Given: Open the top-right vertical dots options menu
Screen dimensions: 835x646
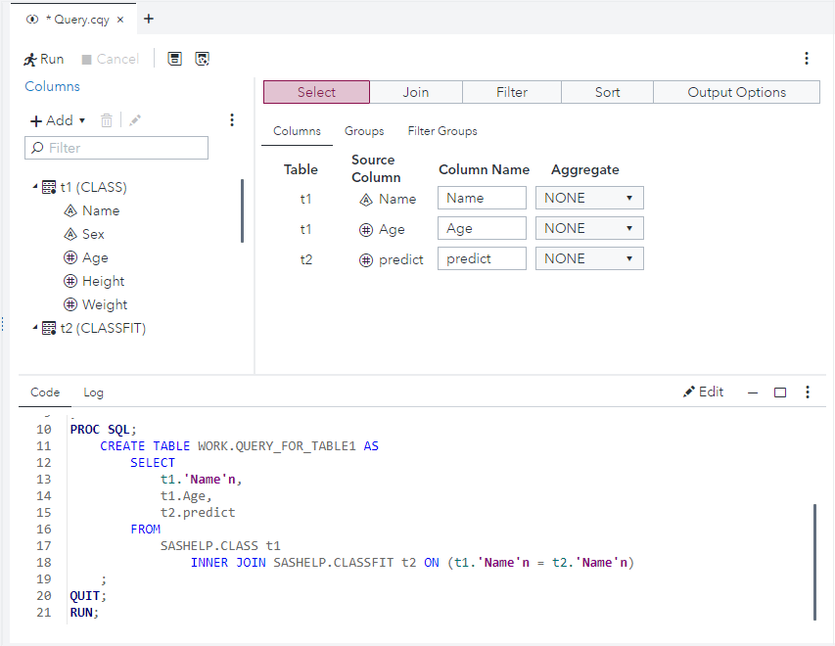Looking at the screenshot, I should point(807,59).
